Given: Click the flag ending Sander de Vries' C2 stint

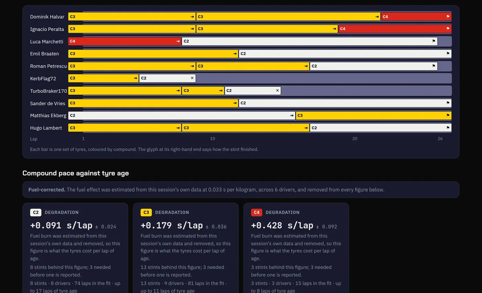Looking at the screenshot, I should point(448,103).
